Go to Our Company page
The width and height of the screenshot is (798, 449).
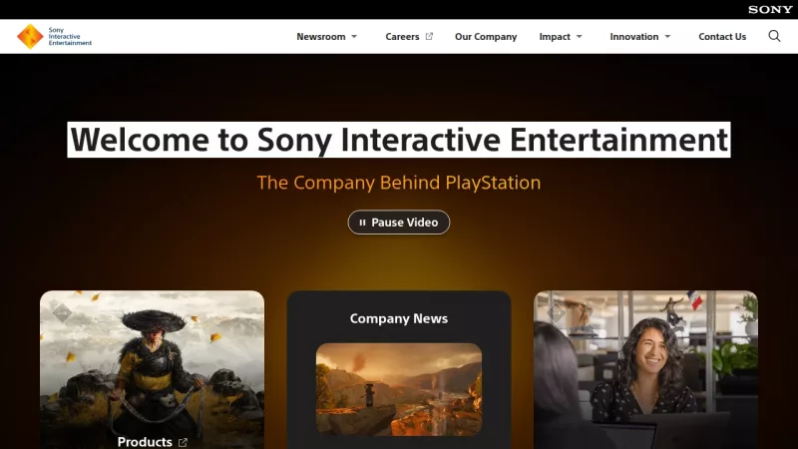(x=486, y=37)
